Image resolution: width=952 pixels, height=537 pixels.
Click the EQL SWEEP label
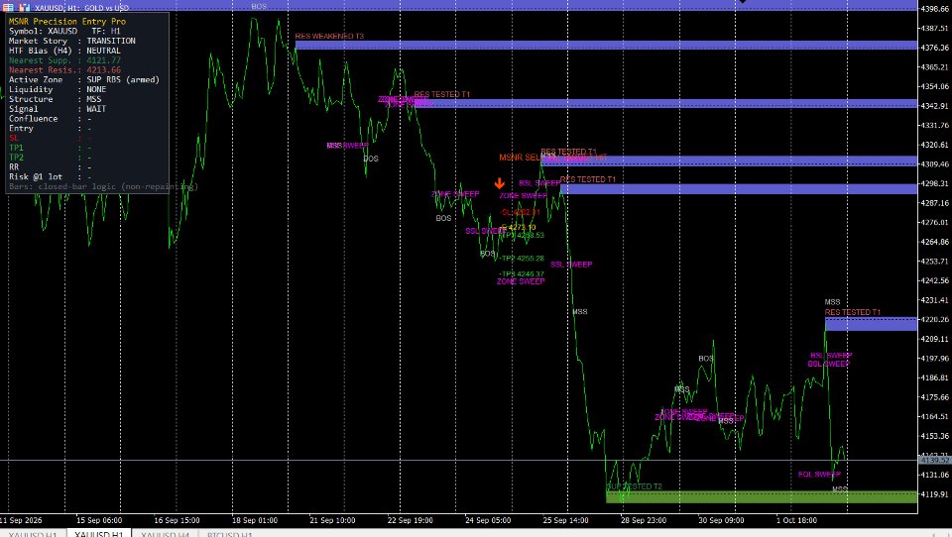point(819,475)
